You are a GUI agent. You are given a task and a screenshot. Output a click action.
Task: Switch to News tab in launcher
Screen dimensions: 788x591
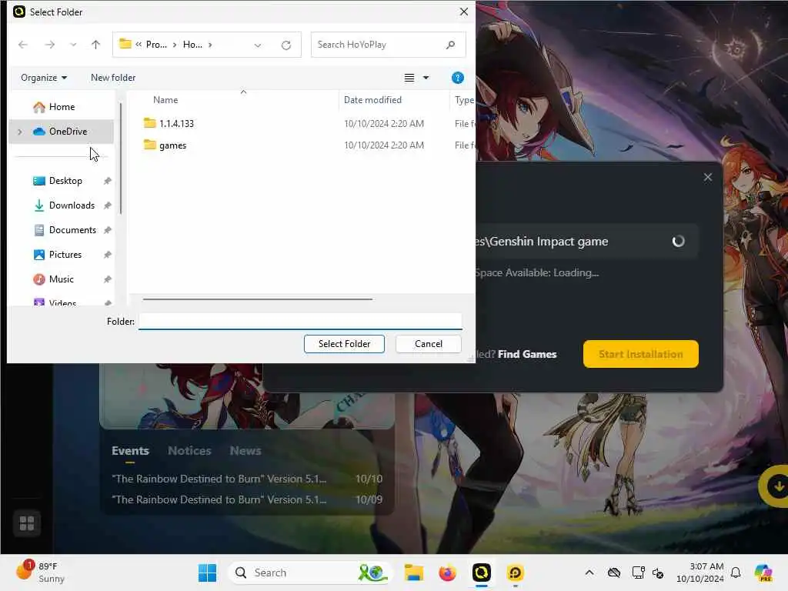(x=245, y=451)
